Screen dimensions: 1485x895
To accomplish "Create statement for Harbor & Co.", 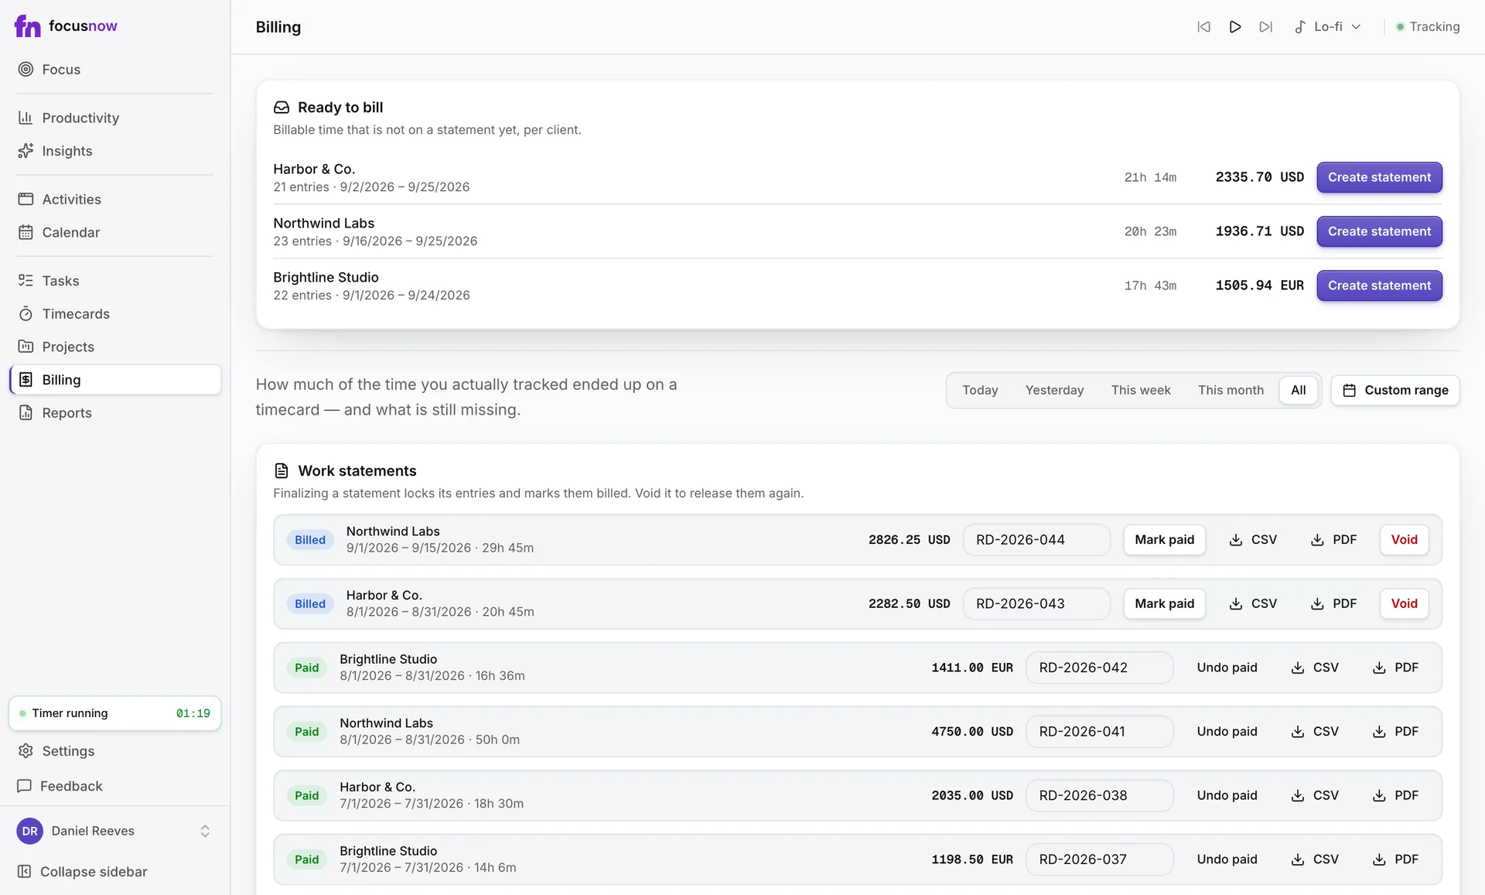I will pyautogui.click(x=1379, y=177).
